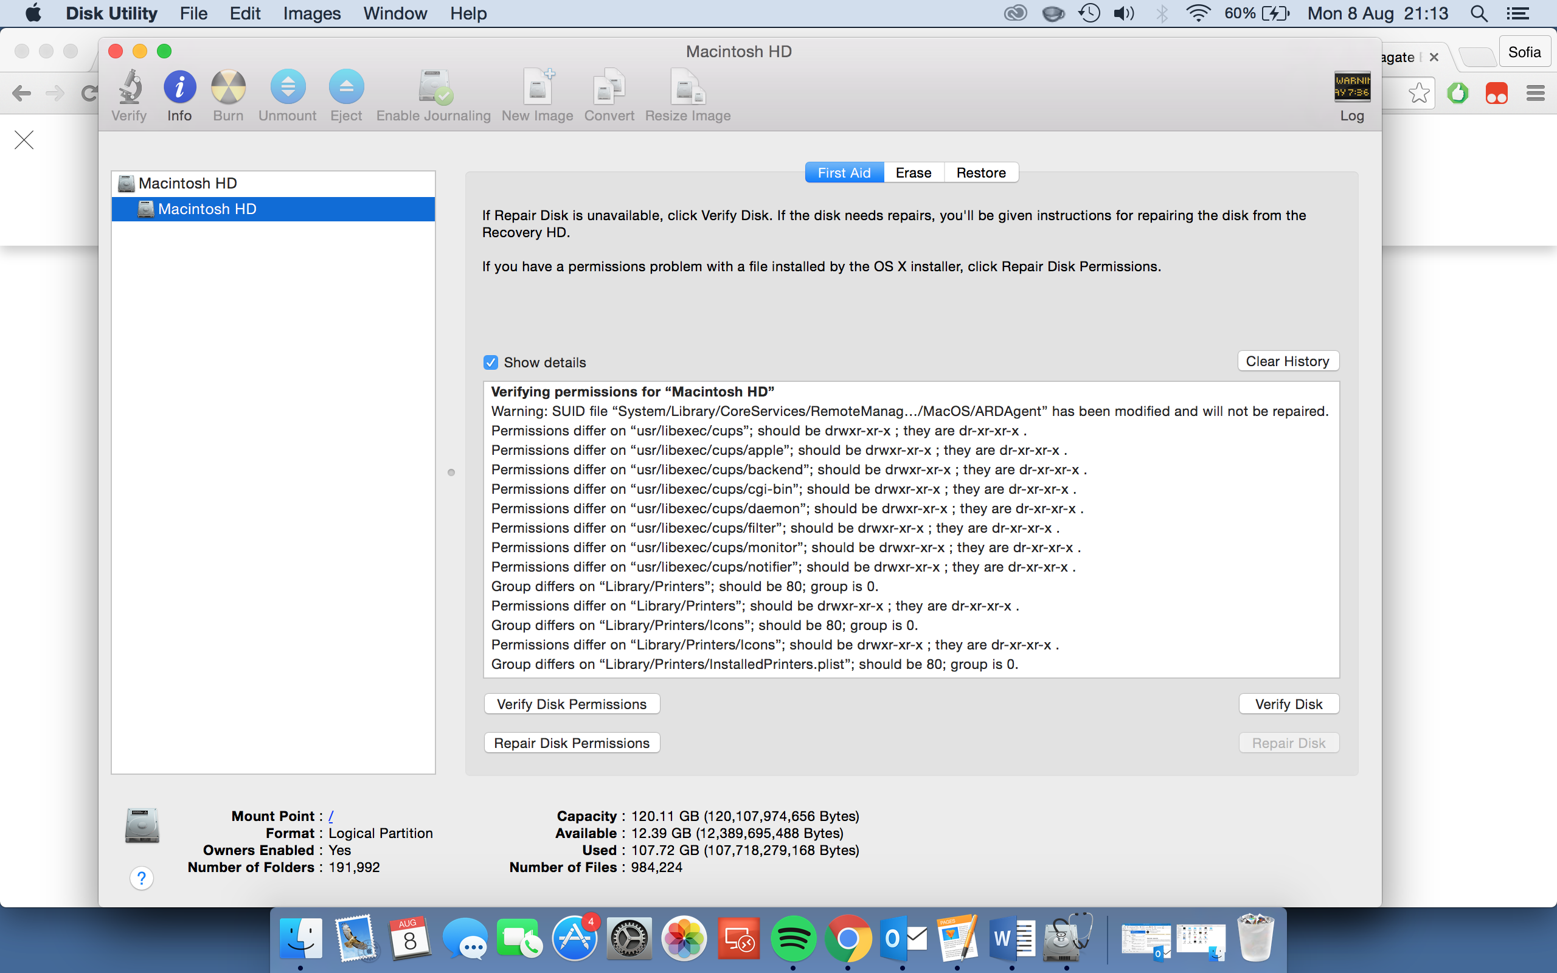
Task: Click the Enable Journaling toolbar icon
Action: 434,88
